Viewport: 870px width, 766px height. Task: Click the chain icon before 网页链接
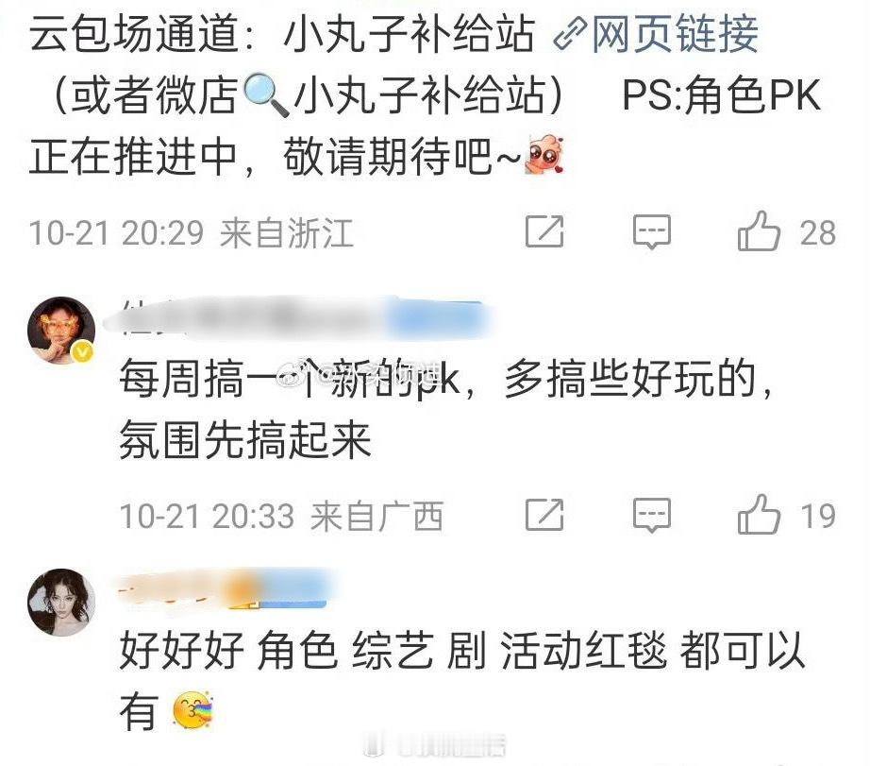pyautogui.click(x=570, y=34)
